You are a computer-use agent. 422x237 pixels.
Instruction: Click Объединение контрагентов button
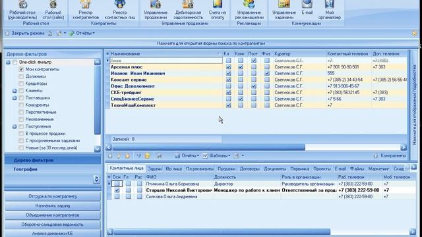(x=53, y=215)
